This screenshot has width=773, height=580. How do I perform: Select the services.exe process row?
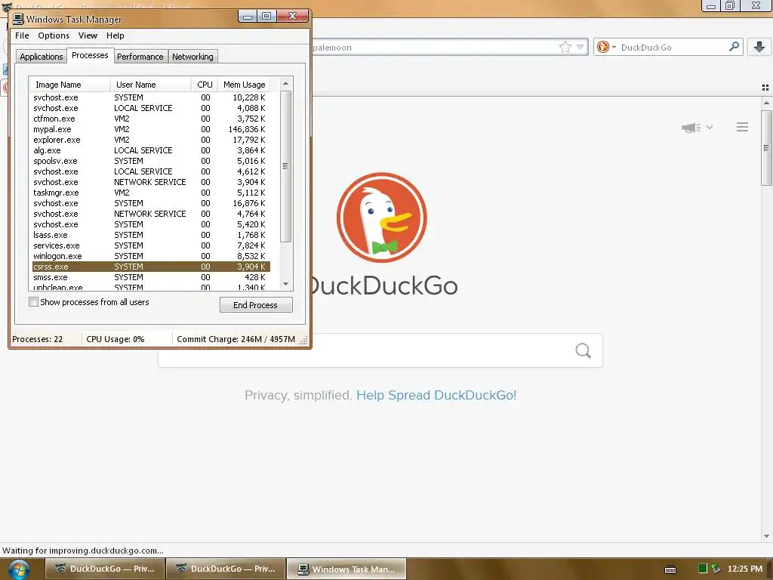[151, 245]
